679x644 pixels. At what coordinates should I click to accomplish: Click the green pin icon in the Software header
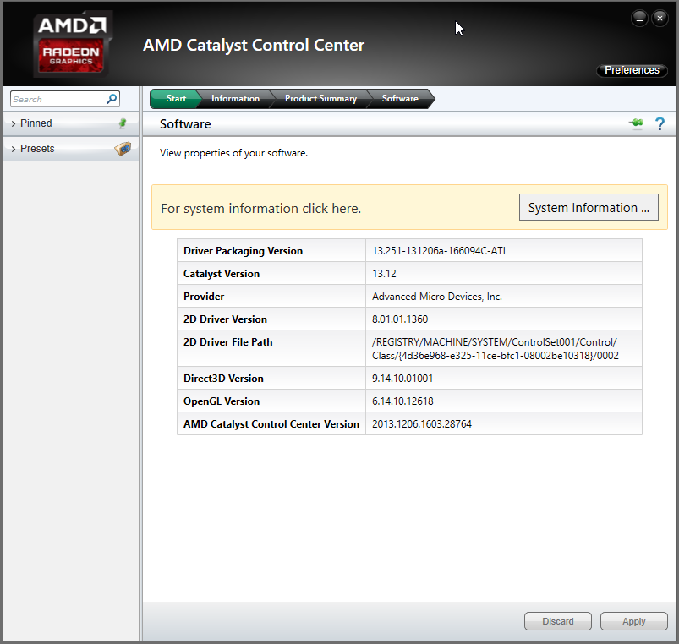point(636,123)
